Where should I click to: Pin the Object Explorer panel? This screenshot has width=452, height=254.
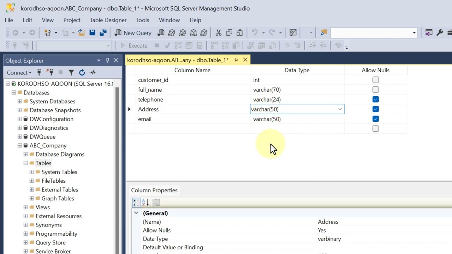tap(107, 61)
